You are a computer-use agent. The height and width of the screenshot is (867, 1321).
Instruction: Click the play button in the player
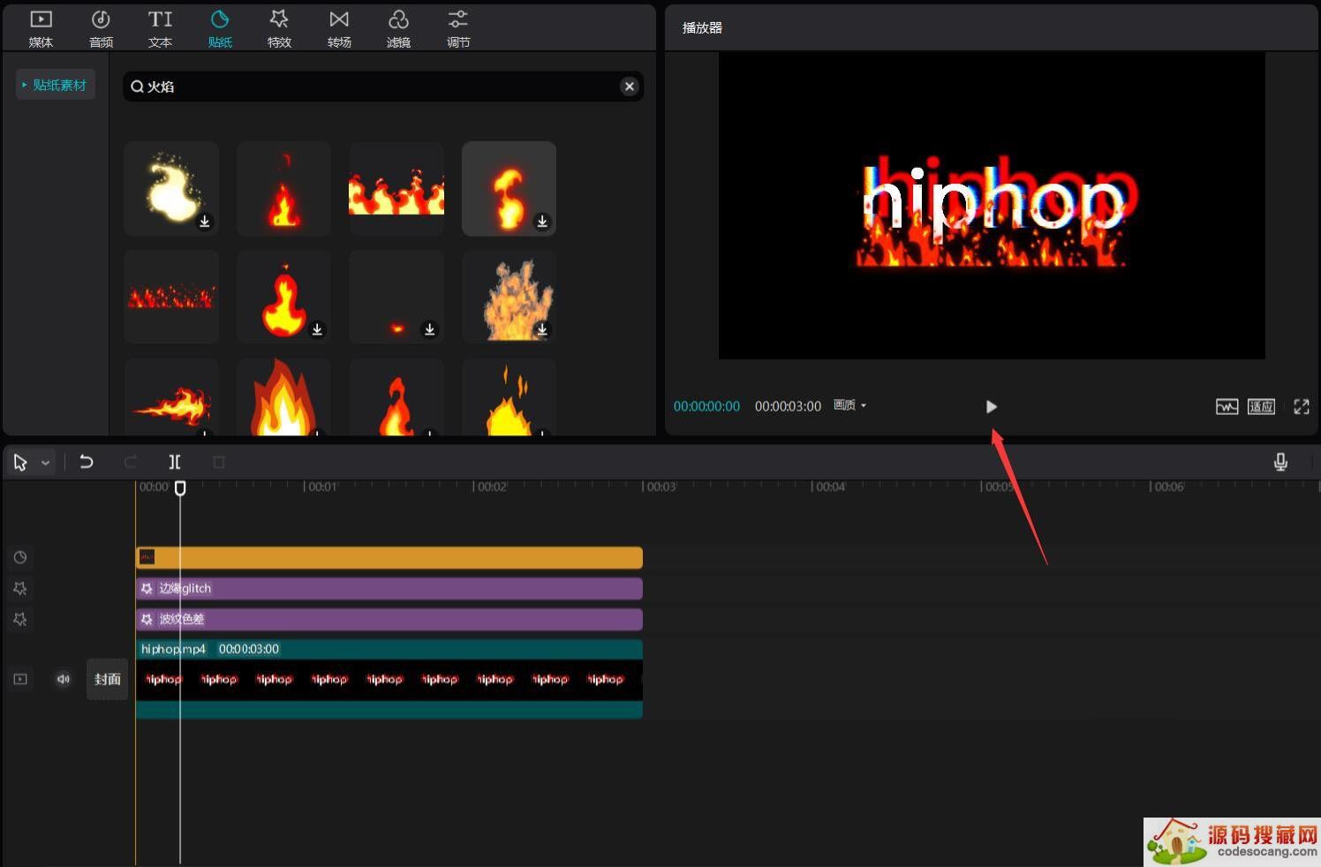[991, 406]
